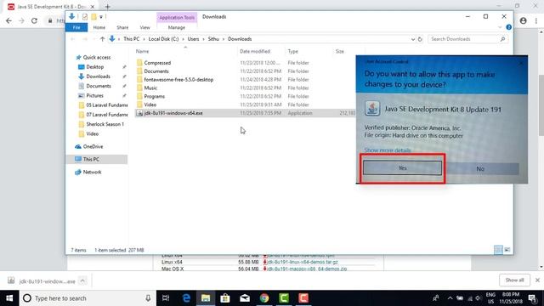
Task: Open the notification center icon
Action: click(x=533, y=298)
